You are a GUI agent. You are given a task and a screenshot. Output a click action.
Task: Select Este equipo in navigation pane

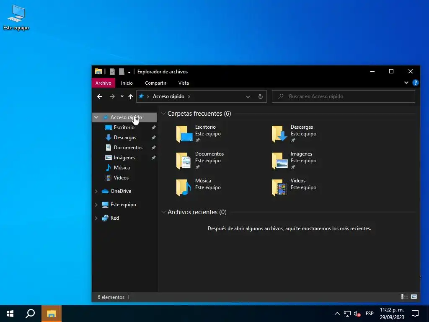(123, 205)
